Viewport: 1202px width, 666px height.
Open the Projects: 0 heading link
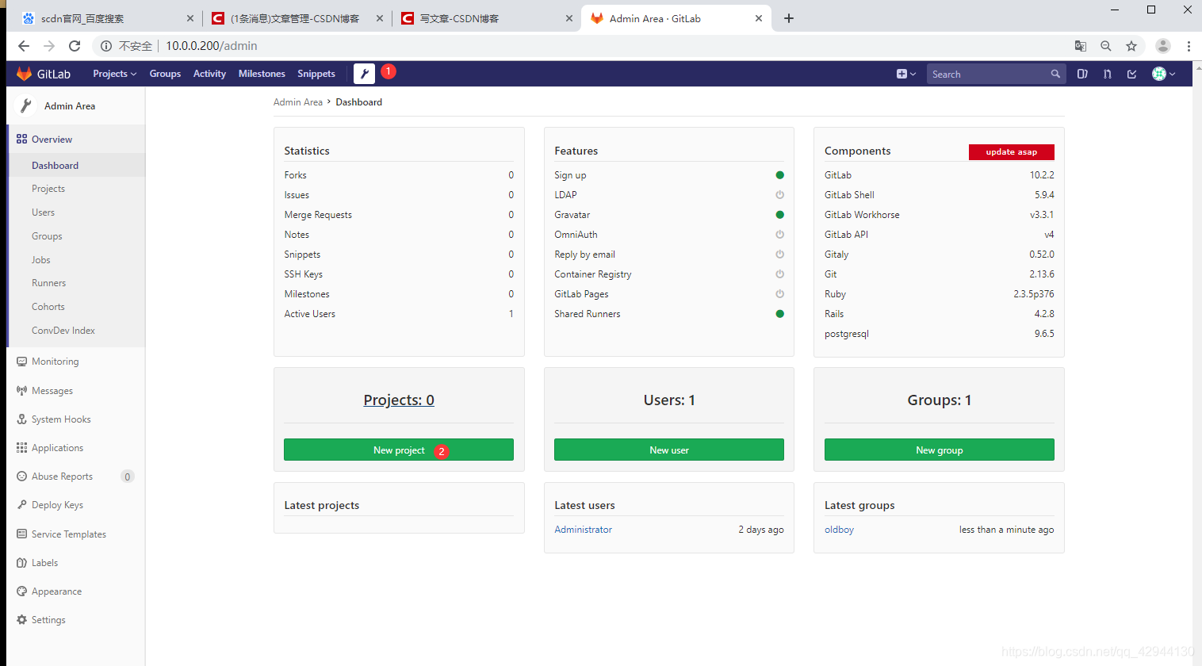tap(399, 400)
